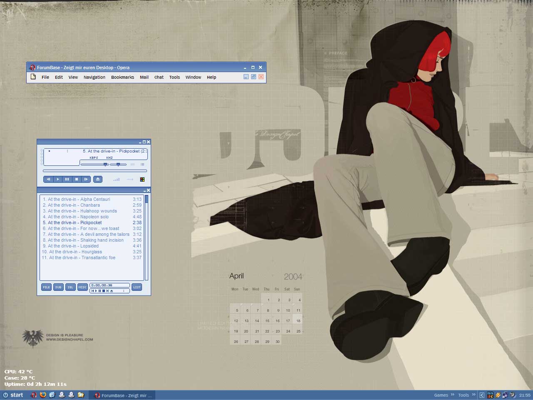Click the Winamp balance slider
This screenshot has height=400, width=533.
click(x=118, y=165)
